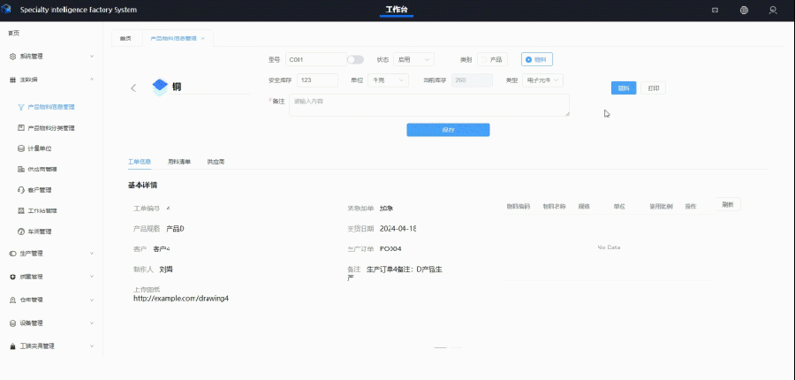Click the 计量单位 database icon
The height and width of the screenshot is (380, 795).
(x=21, y=148)
